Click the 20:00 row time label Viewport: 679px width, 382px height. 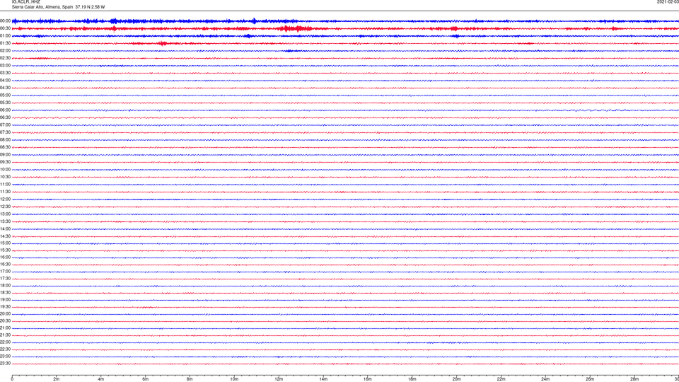pos(5,314)
